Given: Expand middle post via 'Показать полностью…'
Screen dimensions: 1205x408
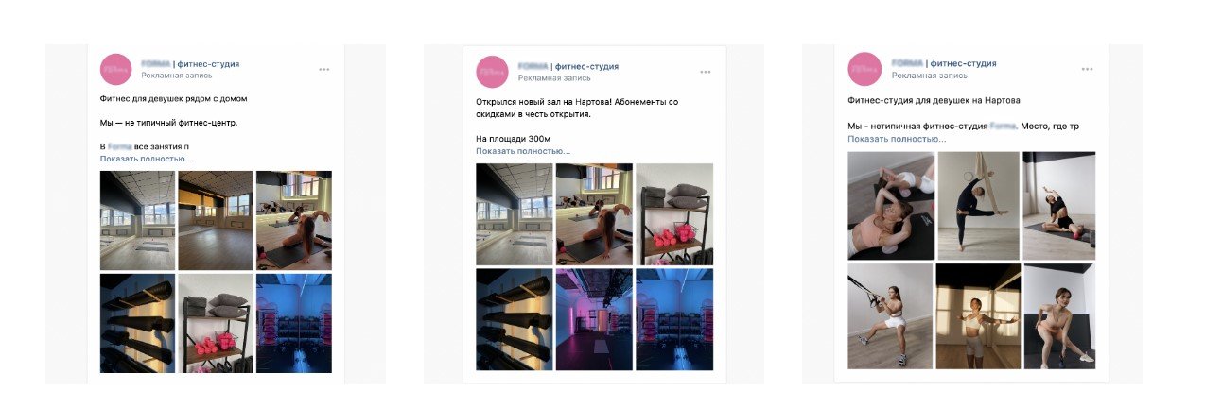Looking at the screenshot, I should coord(523,151).
